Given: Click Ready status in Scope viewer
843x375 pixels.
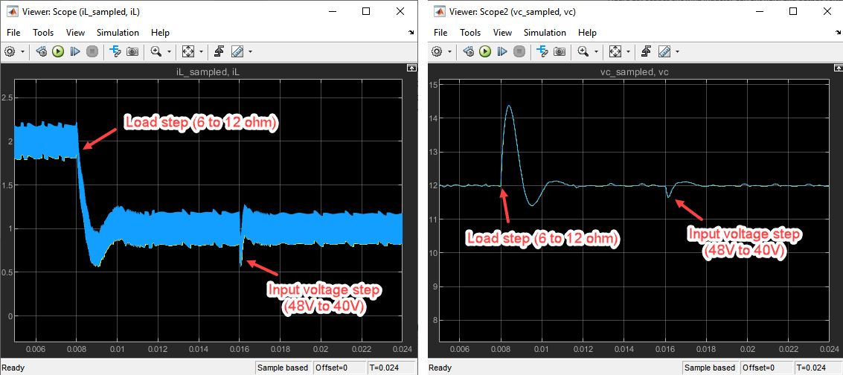Looking at the screenshot, I should (x=13, y=368).
